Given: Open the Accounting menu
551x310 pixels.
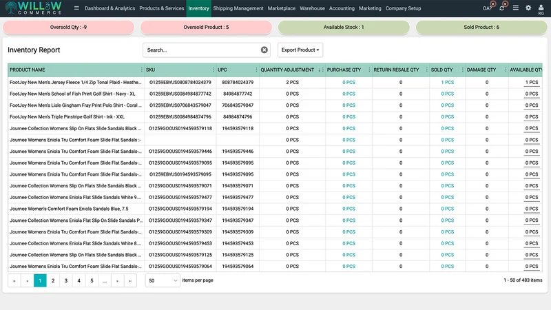Looking at the screenshot, I should click(342, 8).
